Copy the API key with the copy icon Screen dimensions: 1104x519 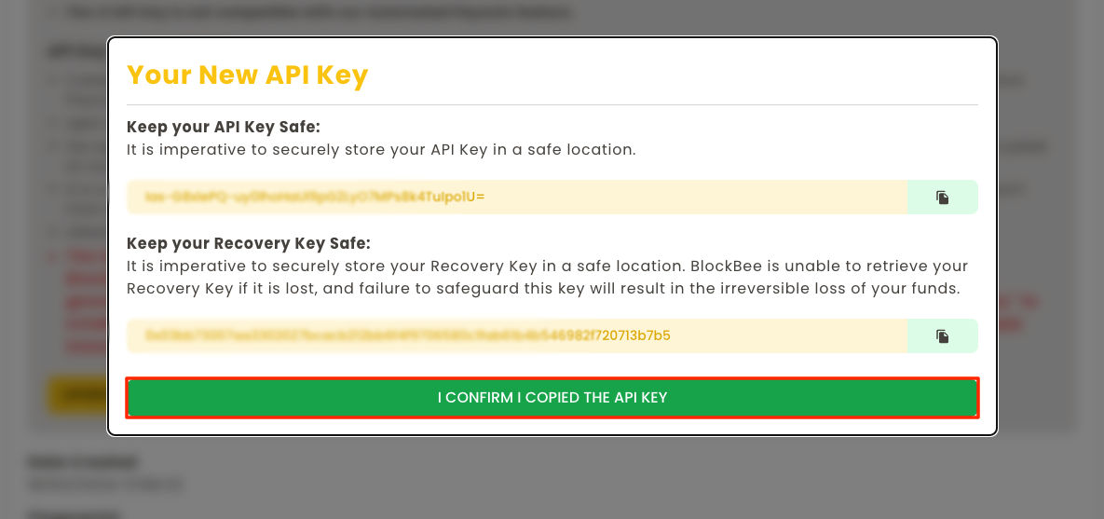pos(942,198)
